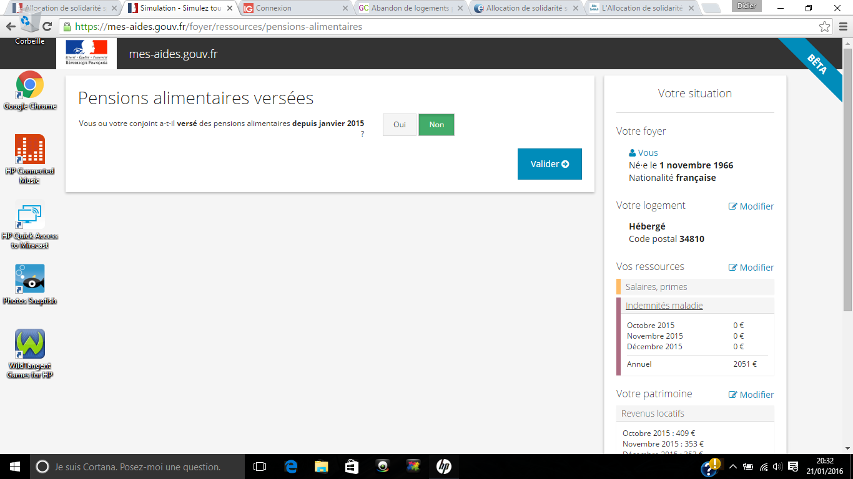This screenshot has width=853, height=479.
Task: Select HP Connected Music desktop icon
Action: pos(29,160)
